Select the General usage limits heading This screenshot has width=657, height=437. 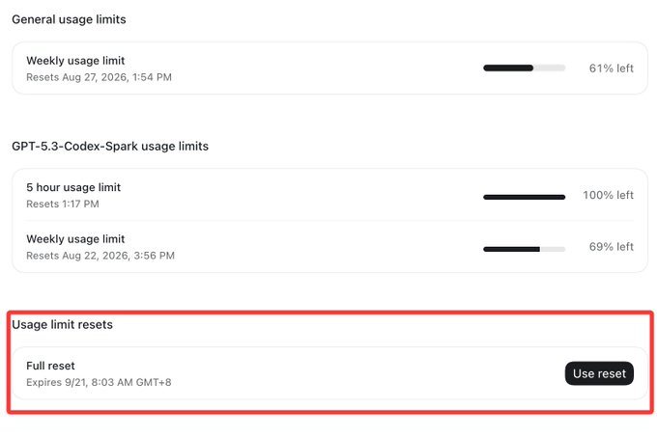[x=69, y=19]
